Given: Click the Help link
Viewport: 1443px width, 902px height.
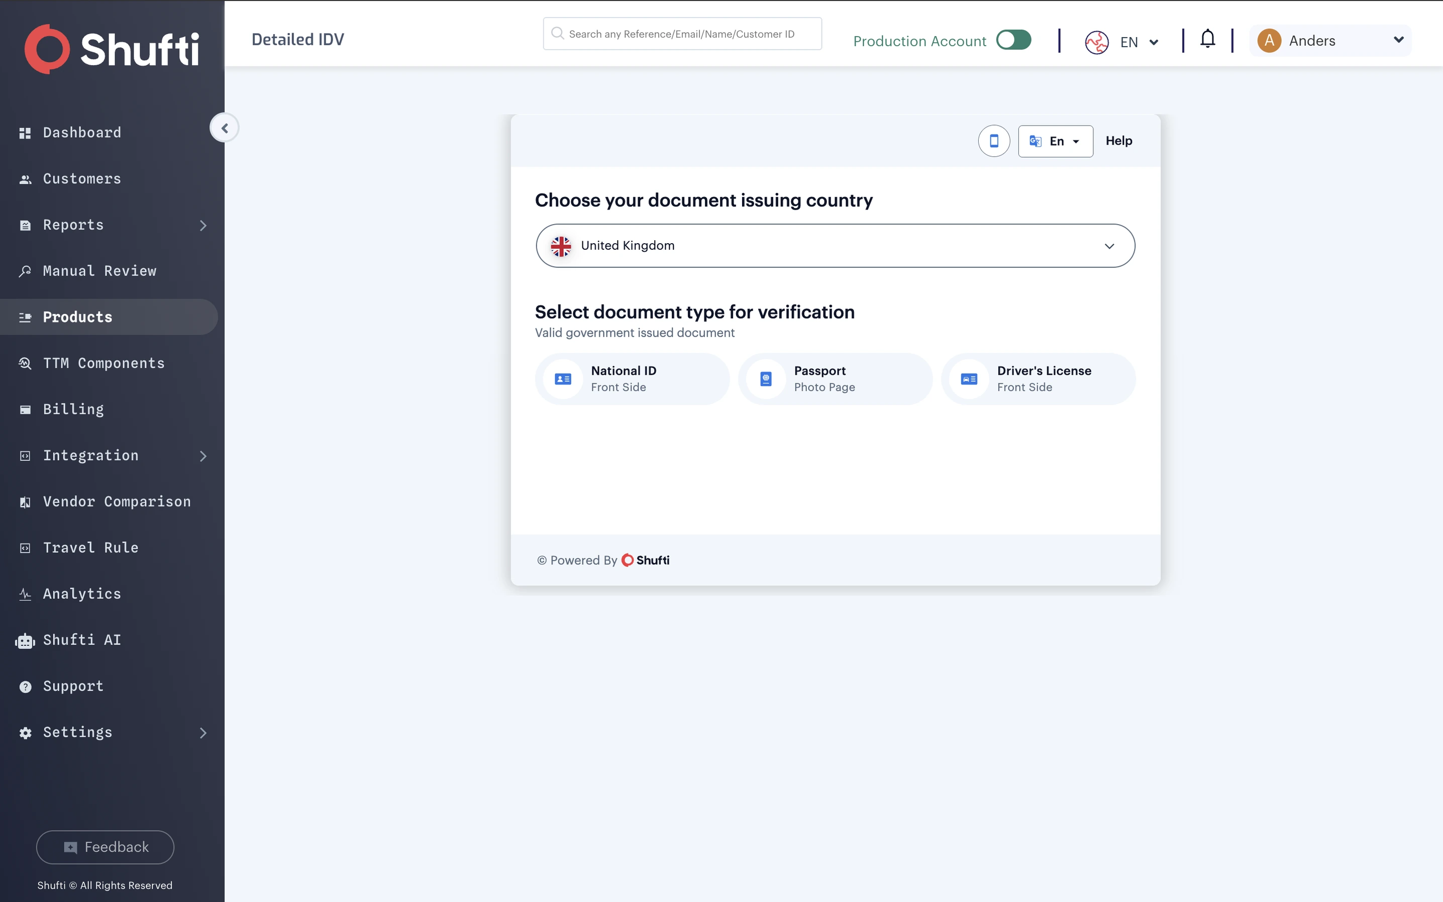Looking at the screenshot, I should pos(1118,141).
